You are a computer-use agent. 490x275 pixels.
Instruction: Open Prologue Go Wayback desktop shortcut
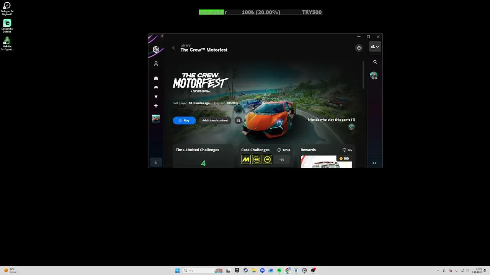coord(7,8)
